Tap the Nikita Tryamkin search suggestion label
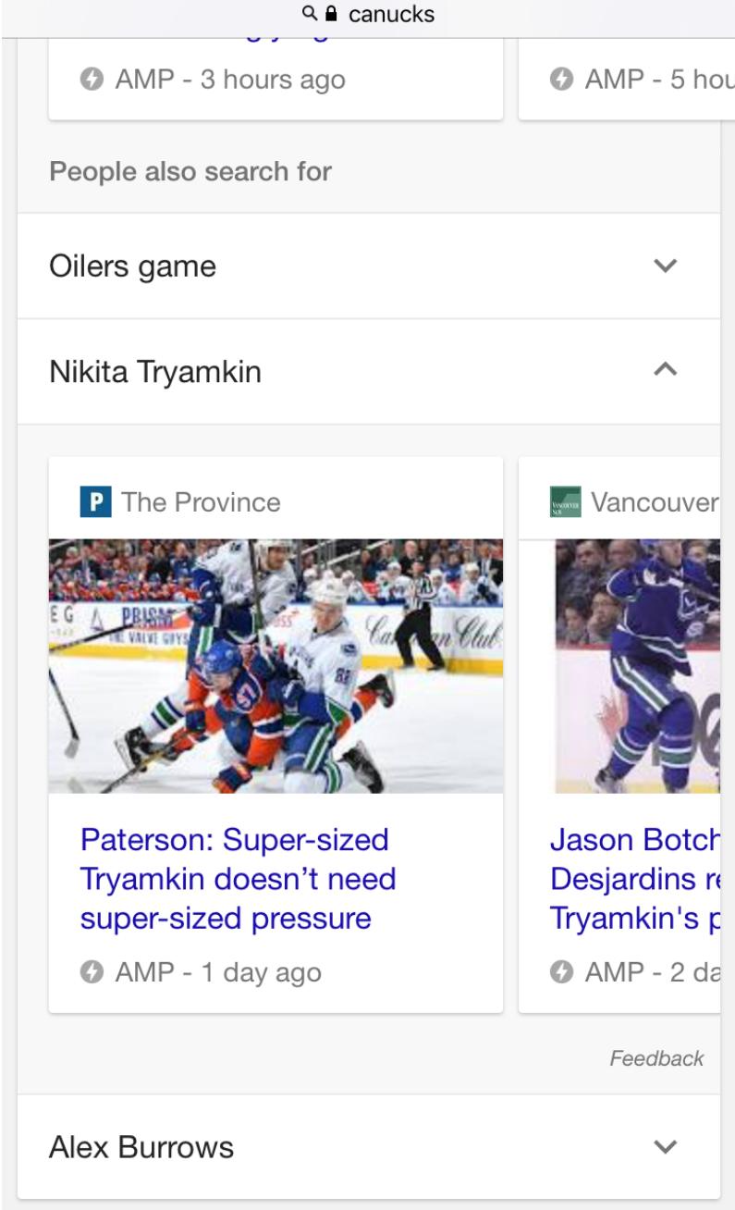Viewport: 735px width, 1210px height. (155, 372)
